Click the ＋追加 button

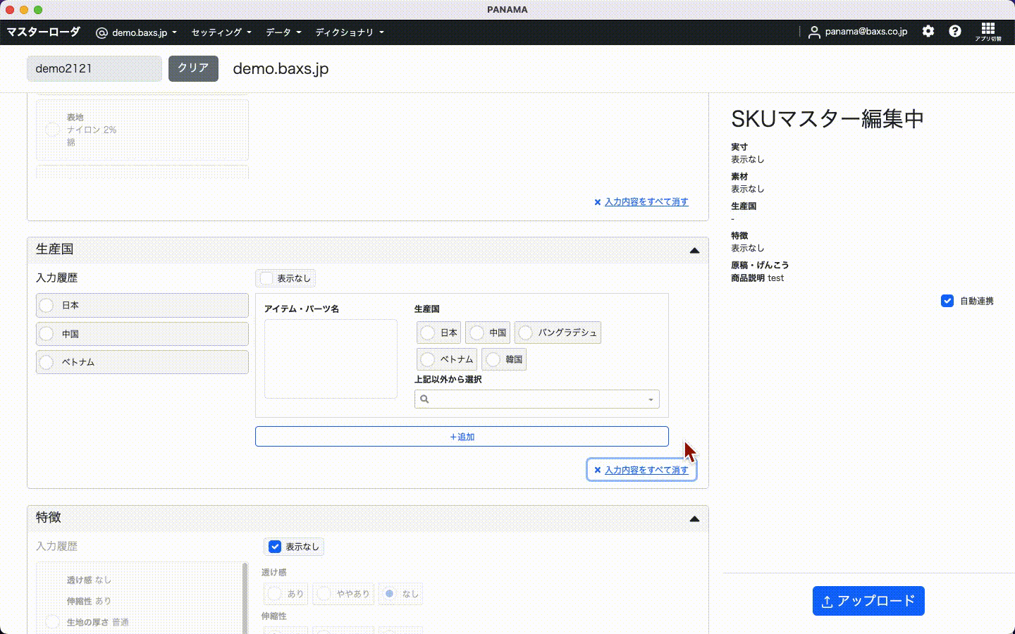pos(462,437)
